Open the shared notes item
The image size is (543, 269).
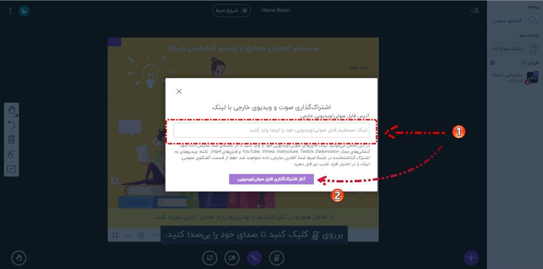tap(515, 49)
